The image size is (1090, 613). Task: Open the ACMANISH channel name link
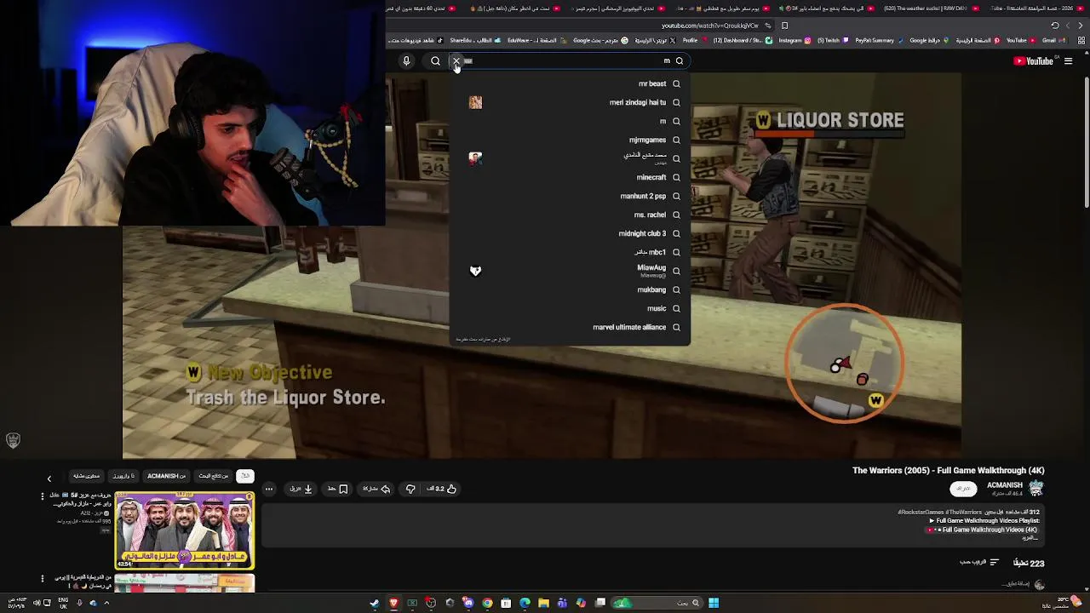[1005, 485]
